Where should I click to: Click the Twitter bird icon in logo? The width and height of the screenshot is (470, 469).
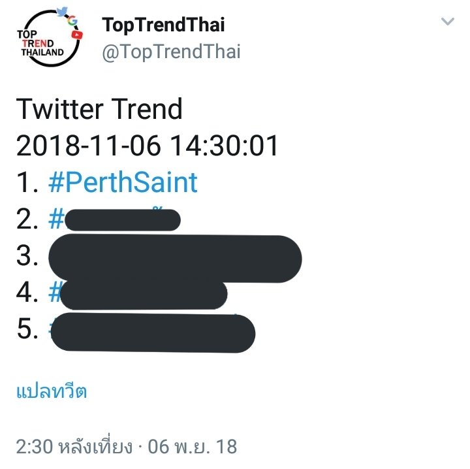[62, 11]
